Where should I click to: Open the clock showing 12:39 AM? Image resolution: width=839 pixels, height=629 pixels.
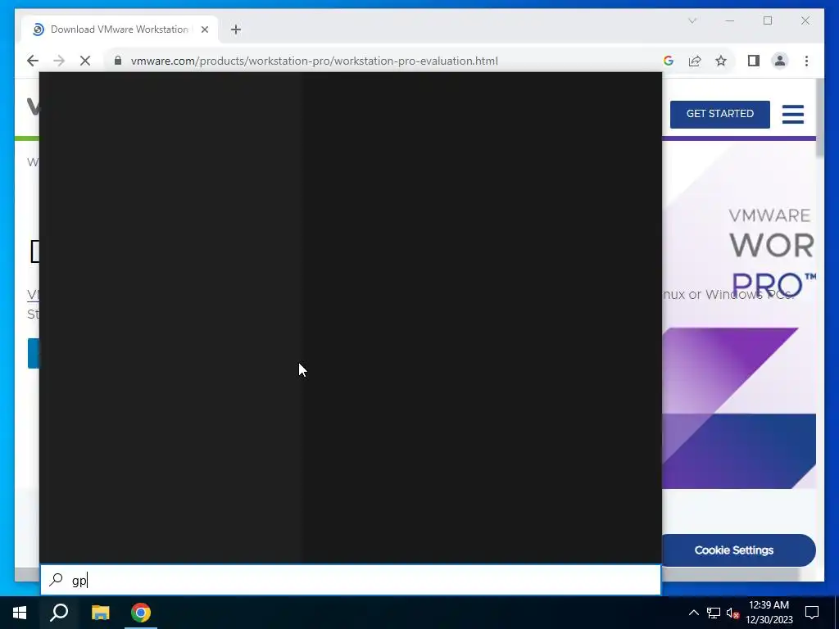769,613
